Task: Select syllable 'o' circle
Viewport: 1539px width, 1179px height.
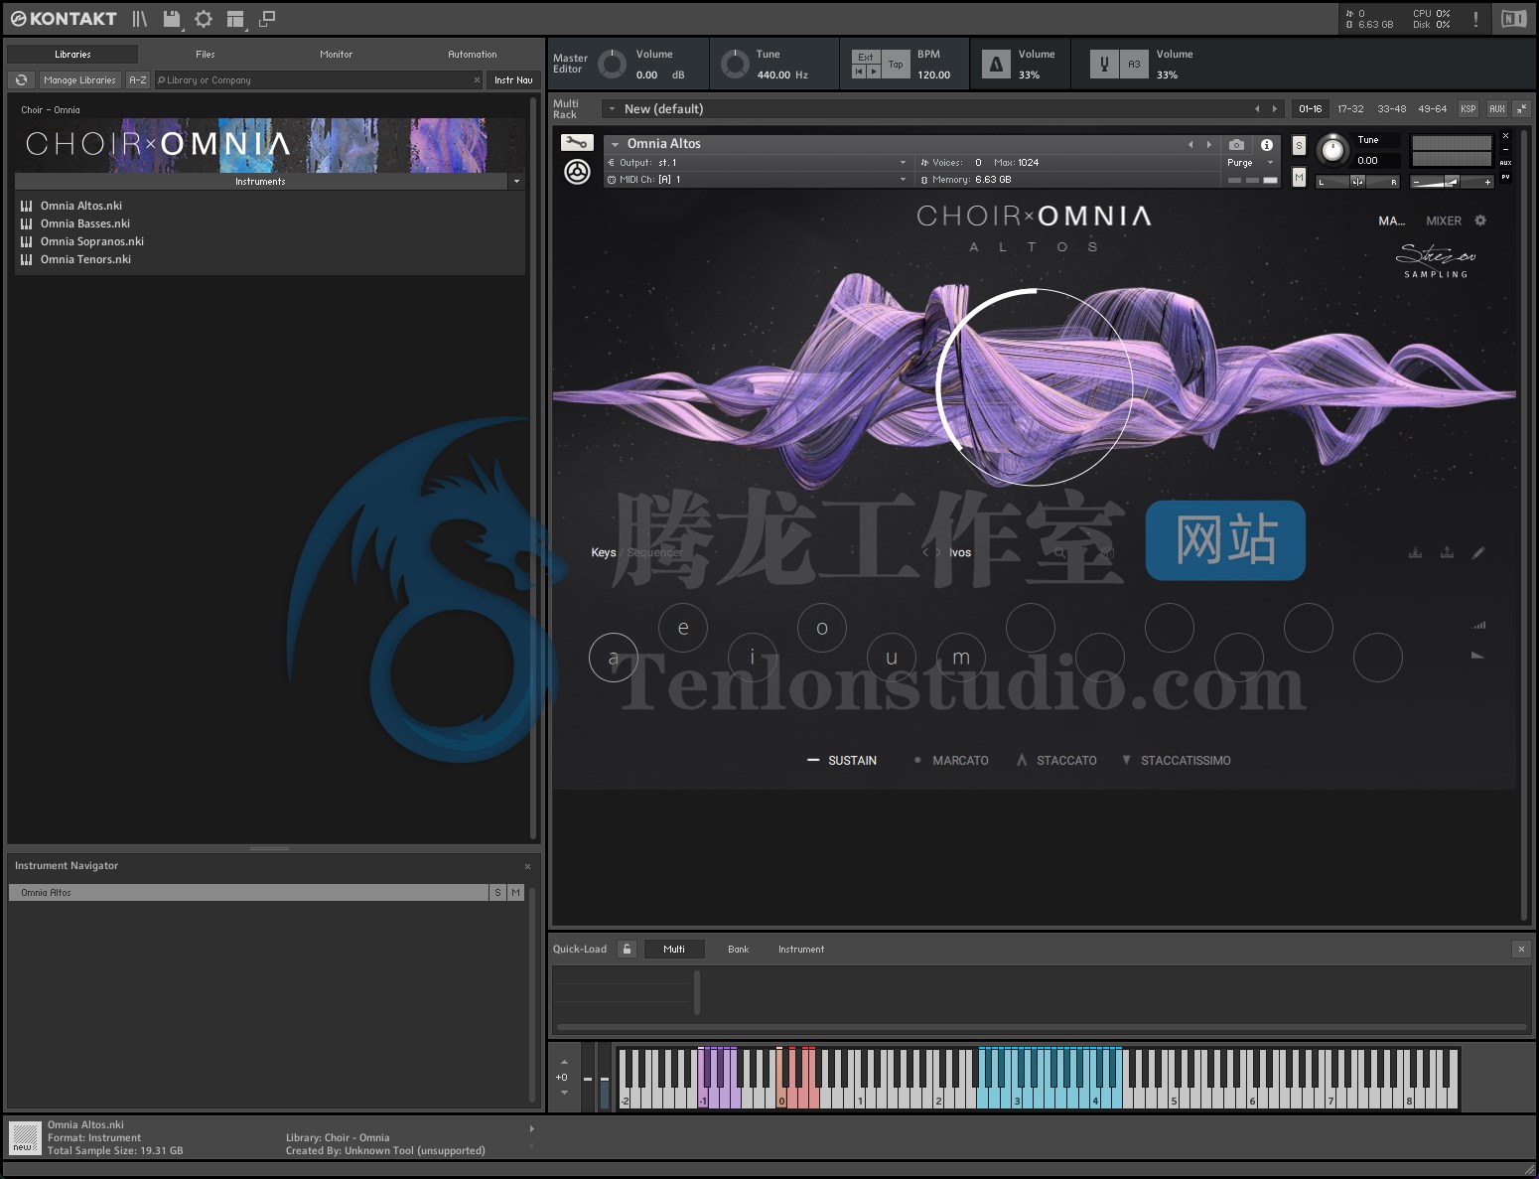Action: click(822, 628)
